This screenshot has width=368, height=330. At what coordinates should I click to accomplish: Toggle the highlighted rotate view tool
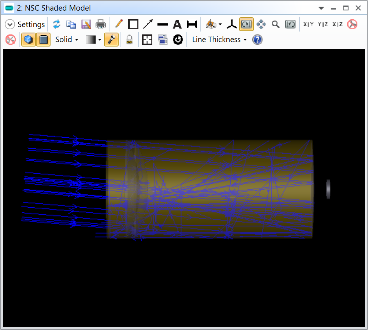(x=246, y=24)
